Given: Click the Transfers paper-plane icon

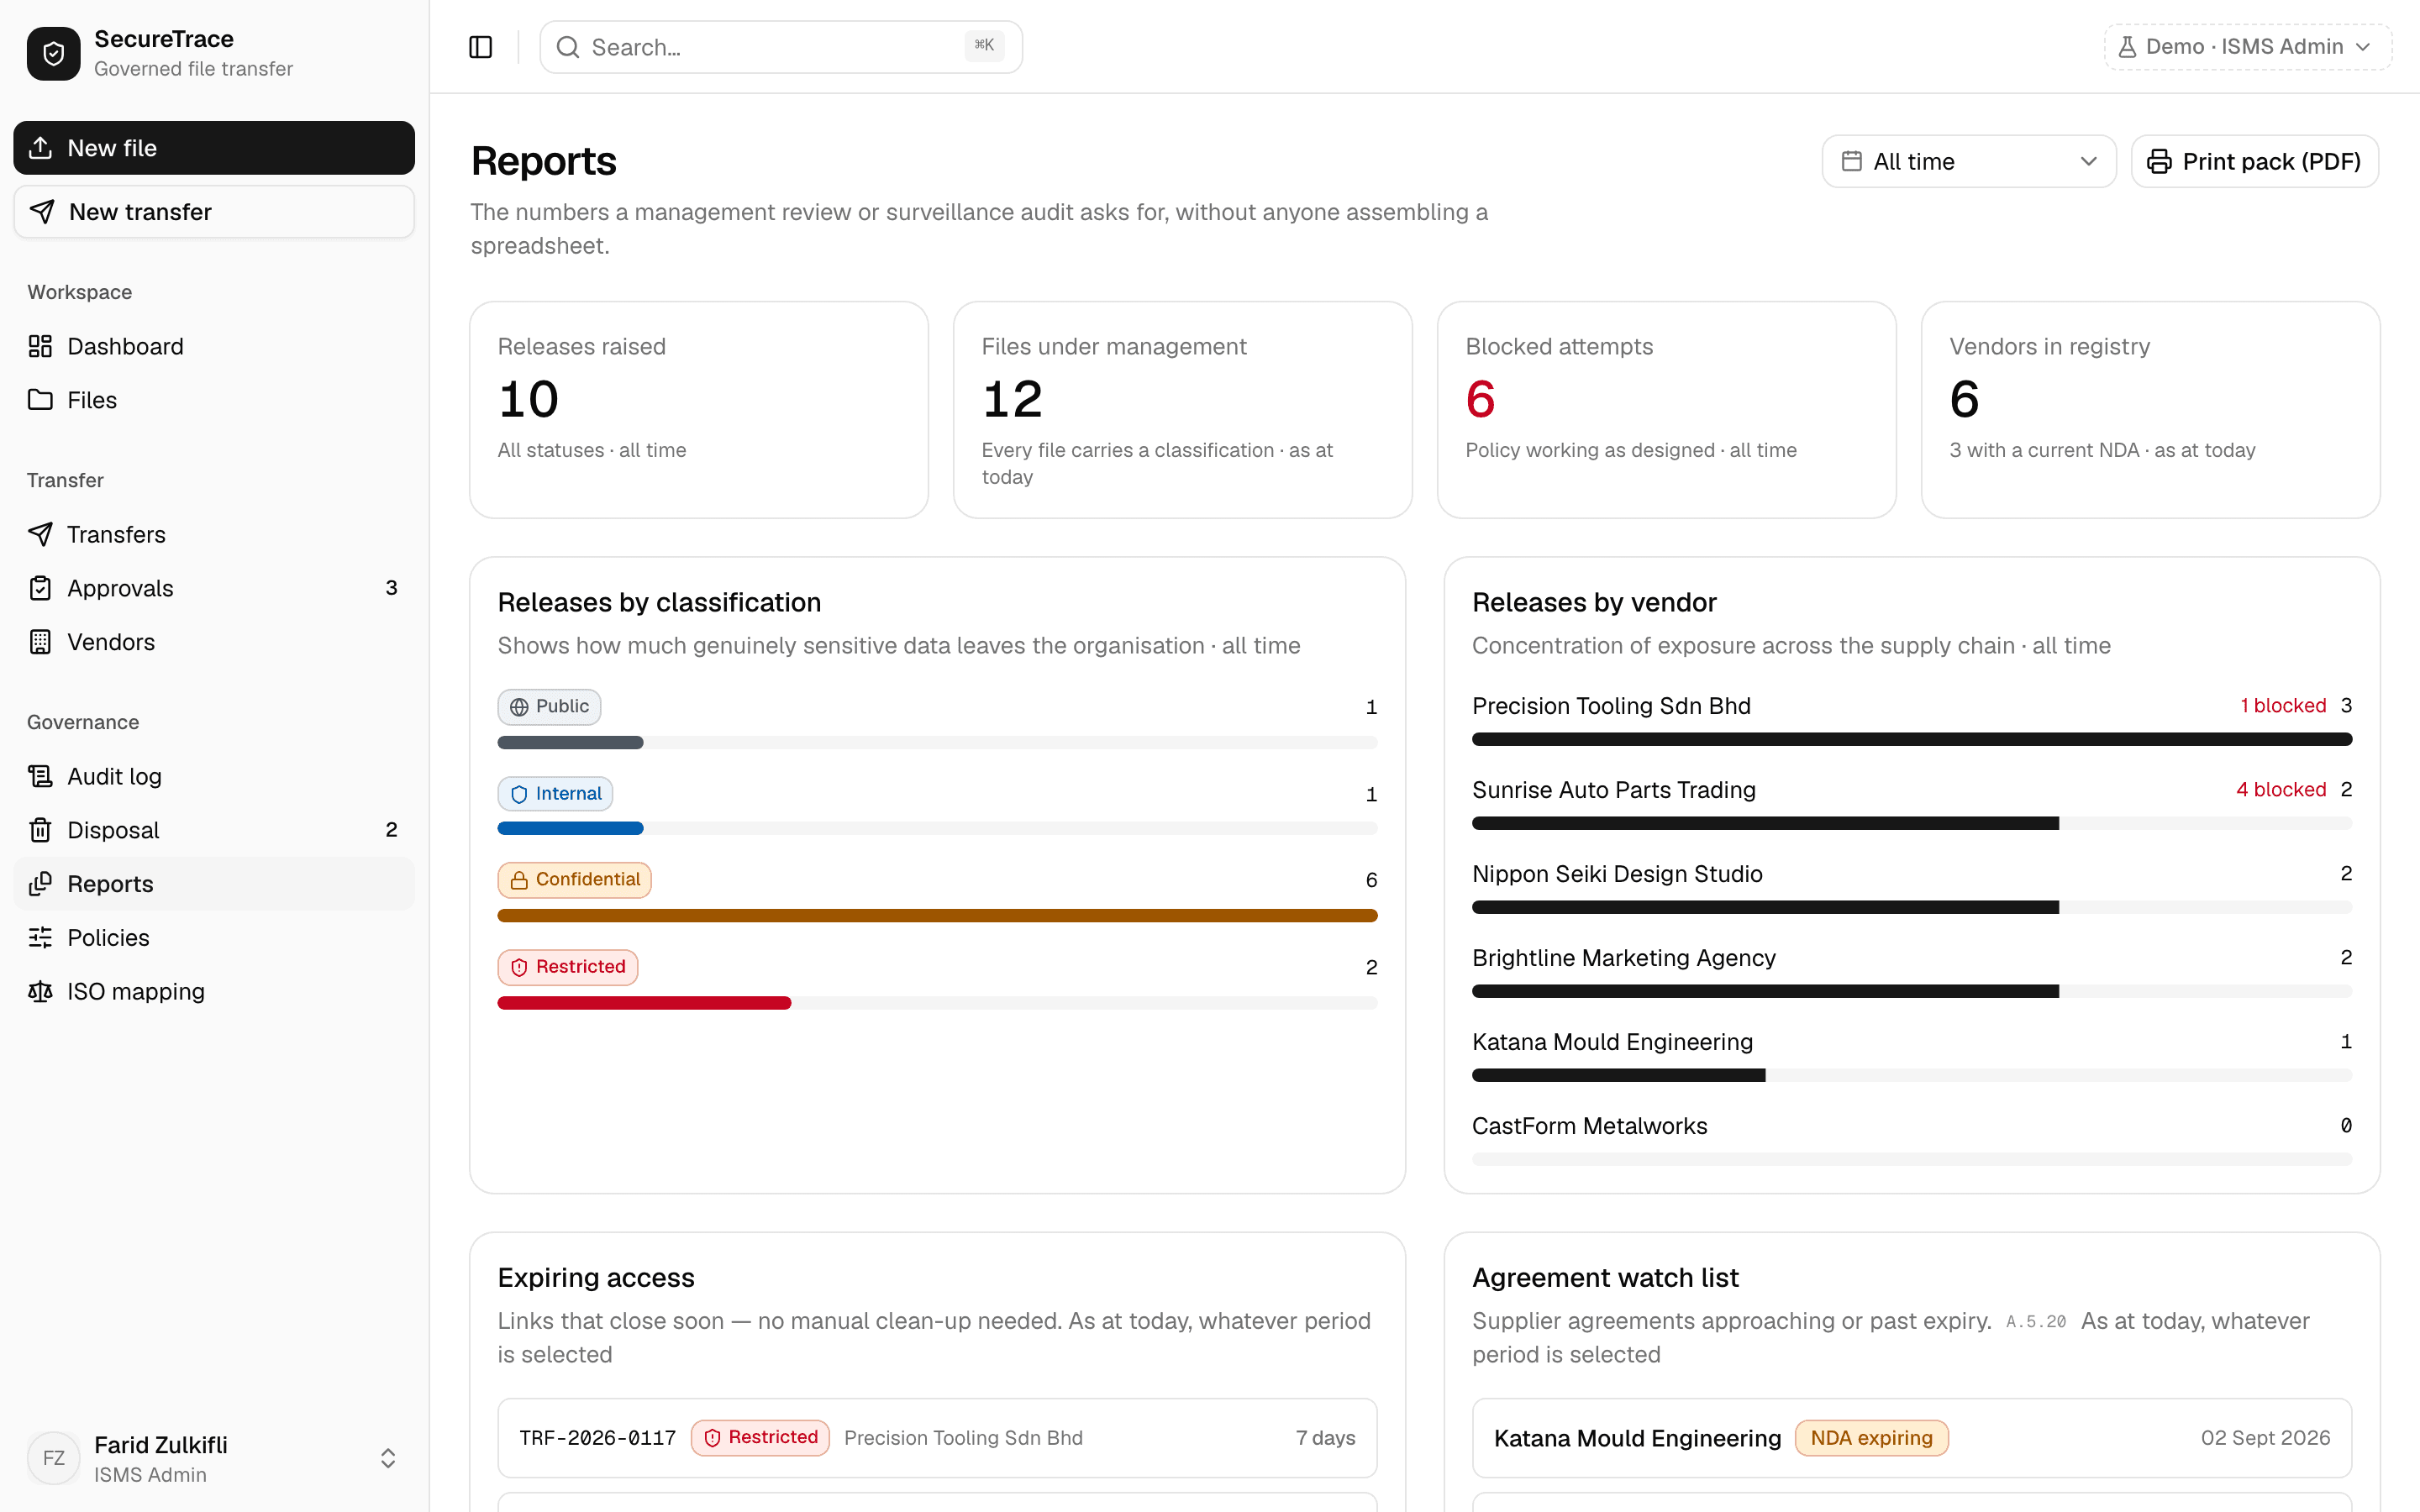Looking at the screenshot, I should (40, 534).
